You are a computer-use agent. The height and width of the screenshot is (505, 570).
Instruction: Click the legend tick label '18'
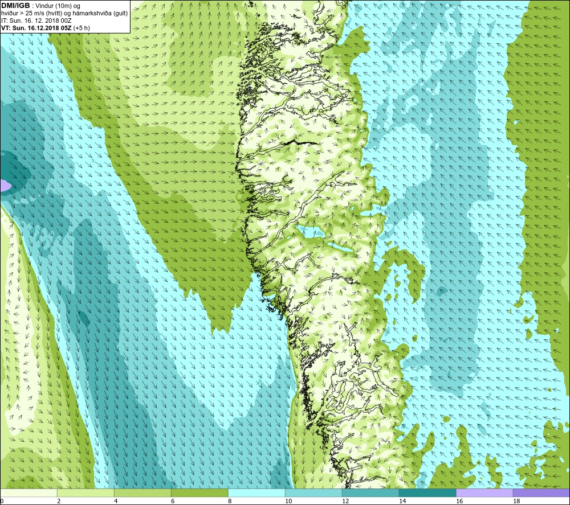point(516,501)
